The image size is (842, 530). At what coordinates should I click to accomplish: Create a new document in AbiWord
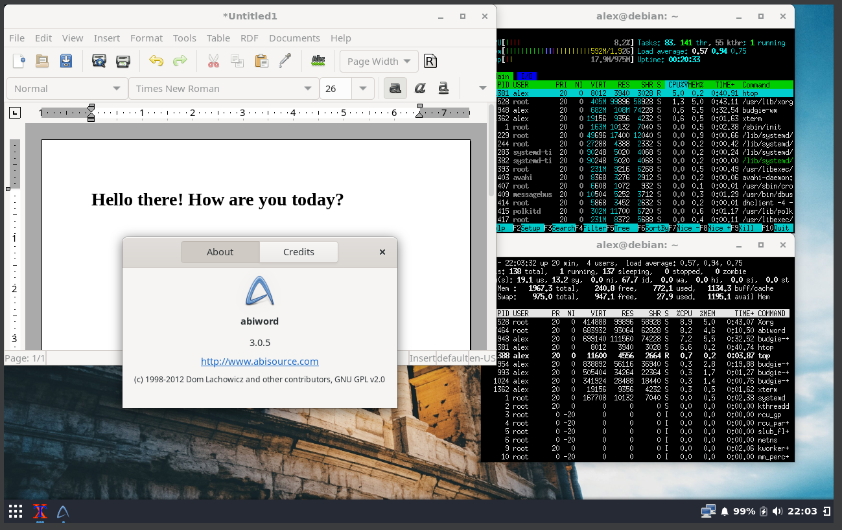[x=18, y=61]
